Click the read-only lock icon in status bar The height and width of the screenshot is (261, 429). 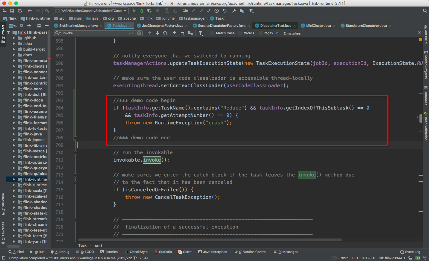point(410,258)
